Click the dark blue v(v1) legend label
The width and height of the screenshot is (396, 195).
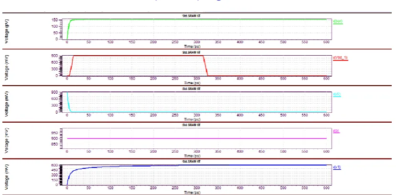[x=337, y=167]
